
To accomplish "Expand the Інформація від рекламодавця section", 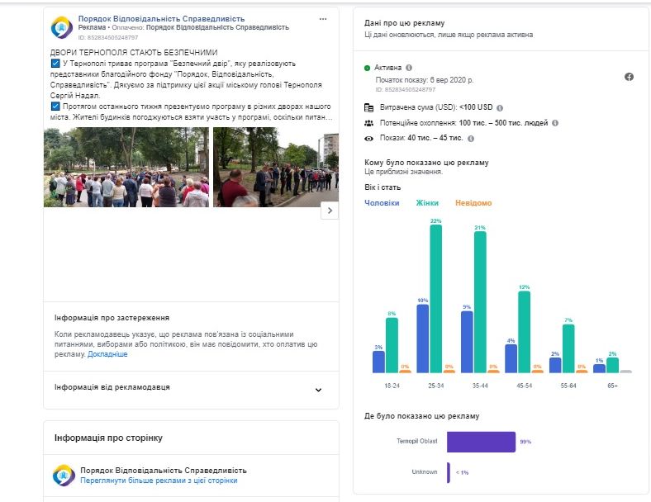I will point(319,390).
